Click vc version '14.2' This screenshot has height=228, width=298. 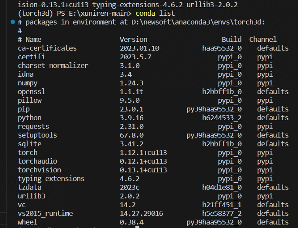[128, 205]
